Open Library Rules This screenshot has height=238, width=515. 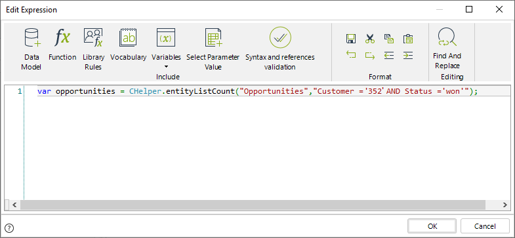(93, 49)
